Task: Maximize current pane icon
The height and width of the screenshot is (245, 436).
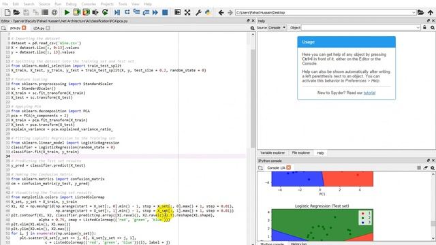Action: pyautogui.click(x=177, y=12)
